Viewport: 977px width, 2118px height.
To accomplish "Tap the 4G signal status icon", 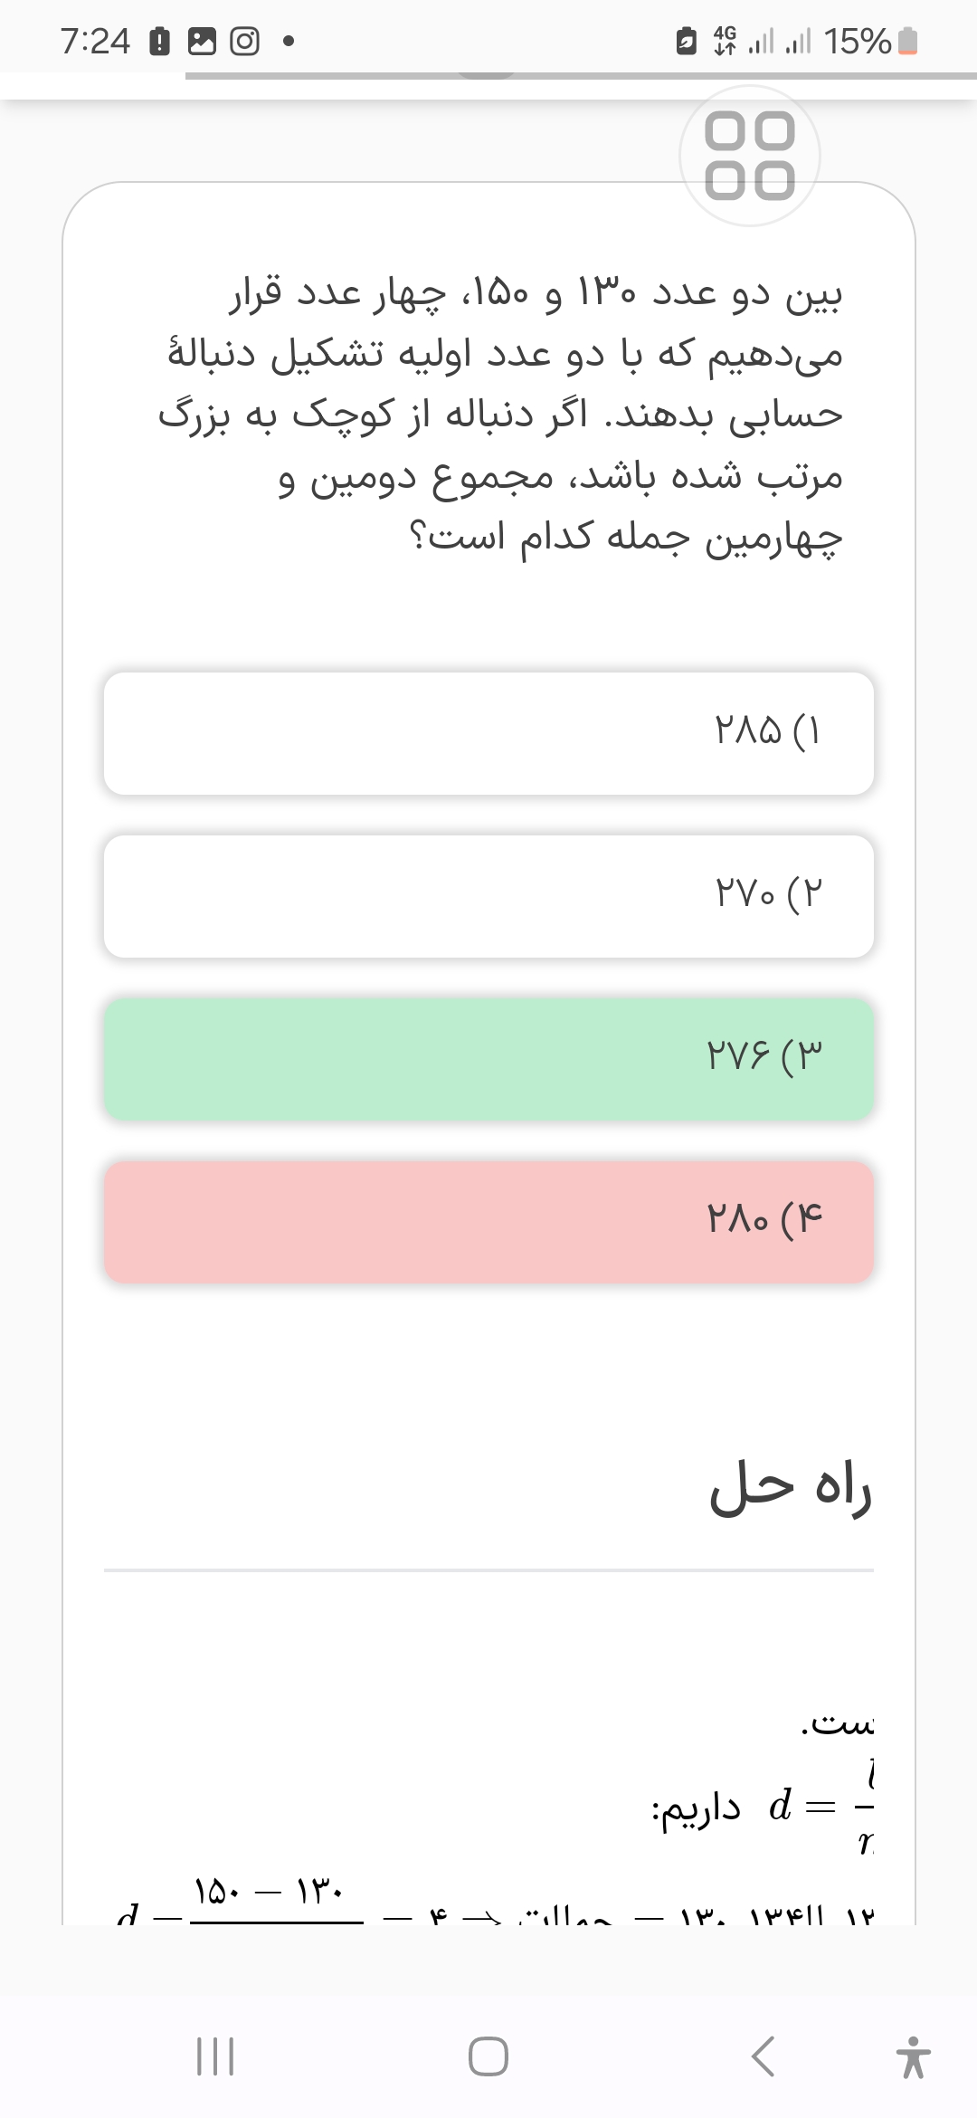I will pos(725,42).
